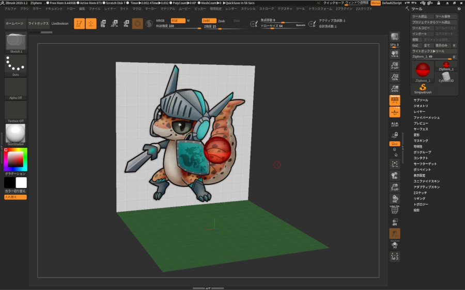Toggle Perspective (パース) view button
Image resolution: width=465 pixels, height=290 pixels.
[x=395, y=100]
